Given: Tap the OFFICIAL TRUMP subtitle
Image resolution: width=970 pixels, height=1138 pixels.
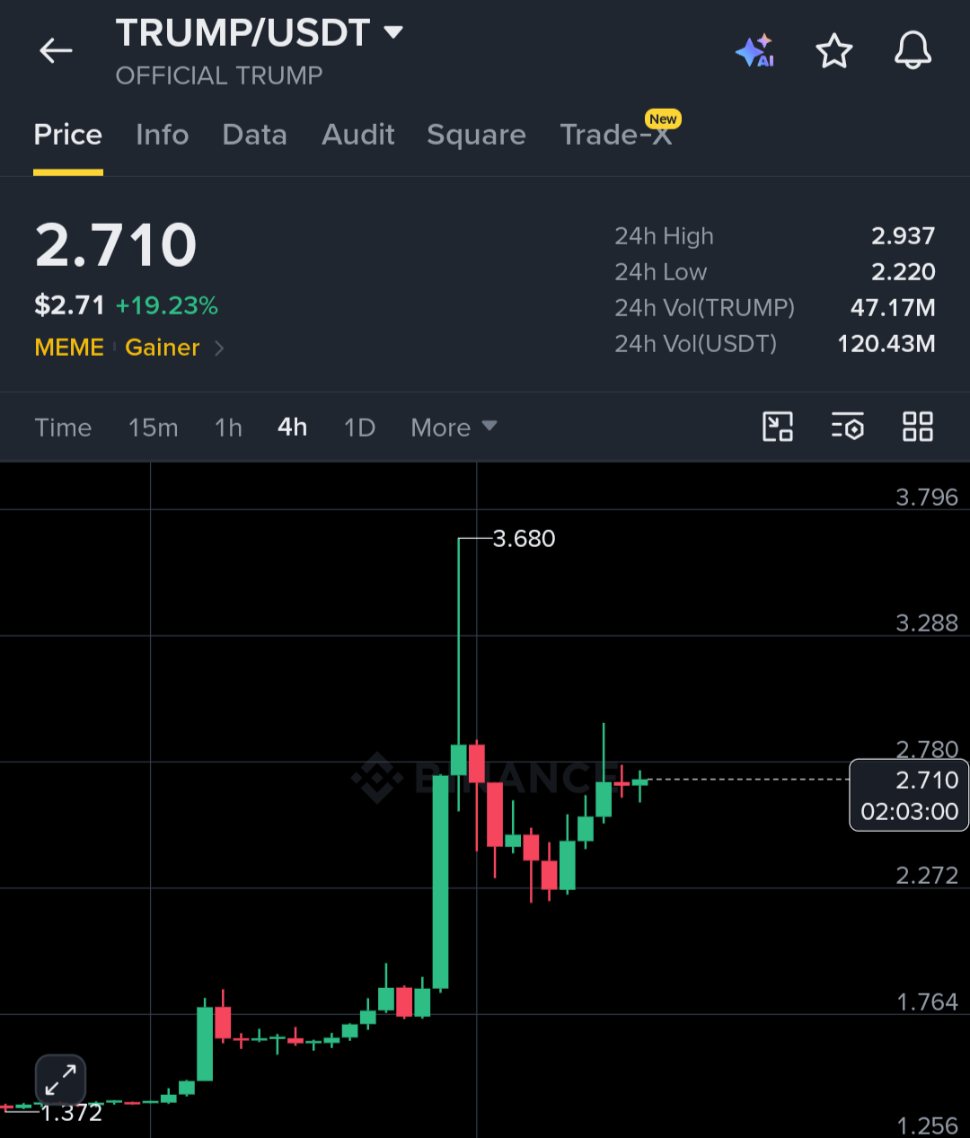Looking at the screenshot, I should (x=219, y=75).
